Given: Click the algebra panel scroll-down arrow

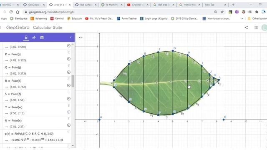Looking at the screenshot, I should click(x=73, y=146).
